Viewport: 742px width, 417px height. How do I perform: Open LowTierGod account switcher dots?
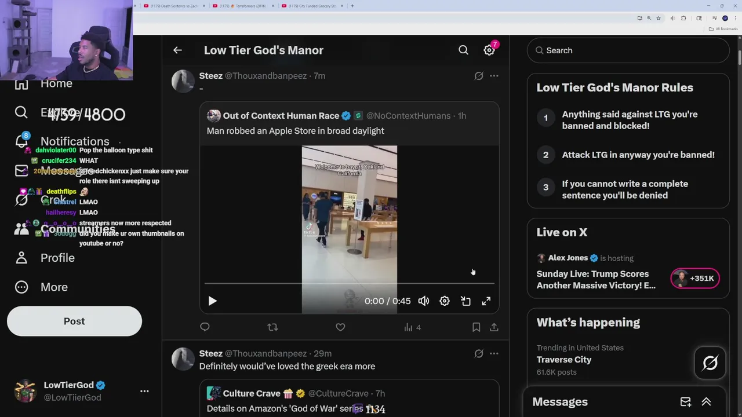pos(144,392)
